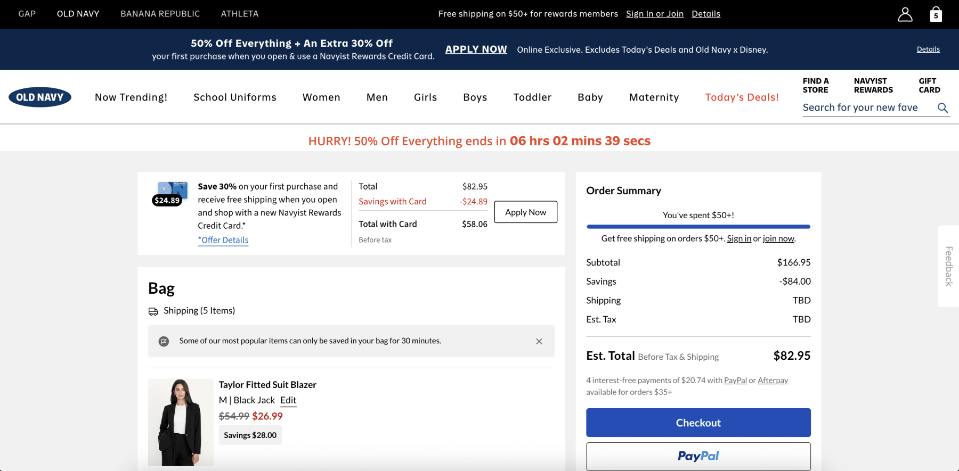
Task: Open the Feedback side tab
Action: pos(948,266)
